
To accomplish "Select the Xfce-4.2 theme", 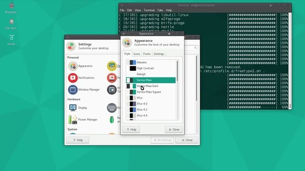I will pos(151,110).
